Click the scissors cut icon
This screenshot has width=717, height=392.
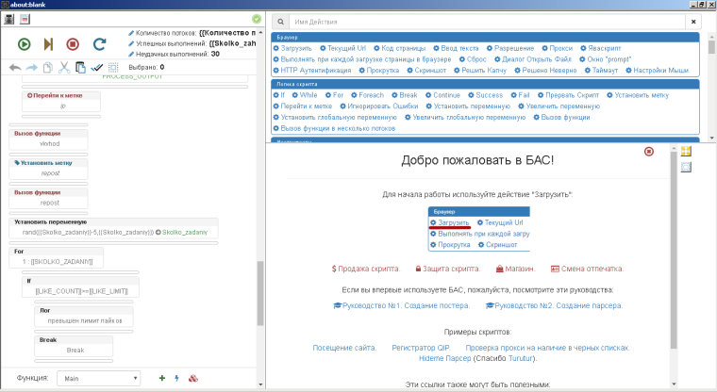pos(63,67)
